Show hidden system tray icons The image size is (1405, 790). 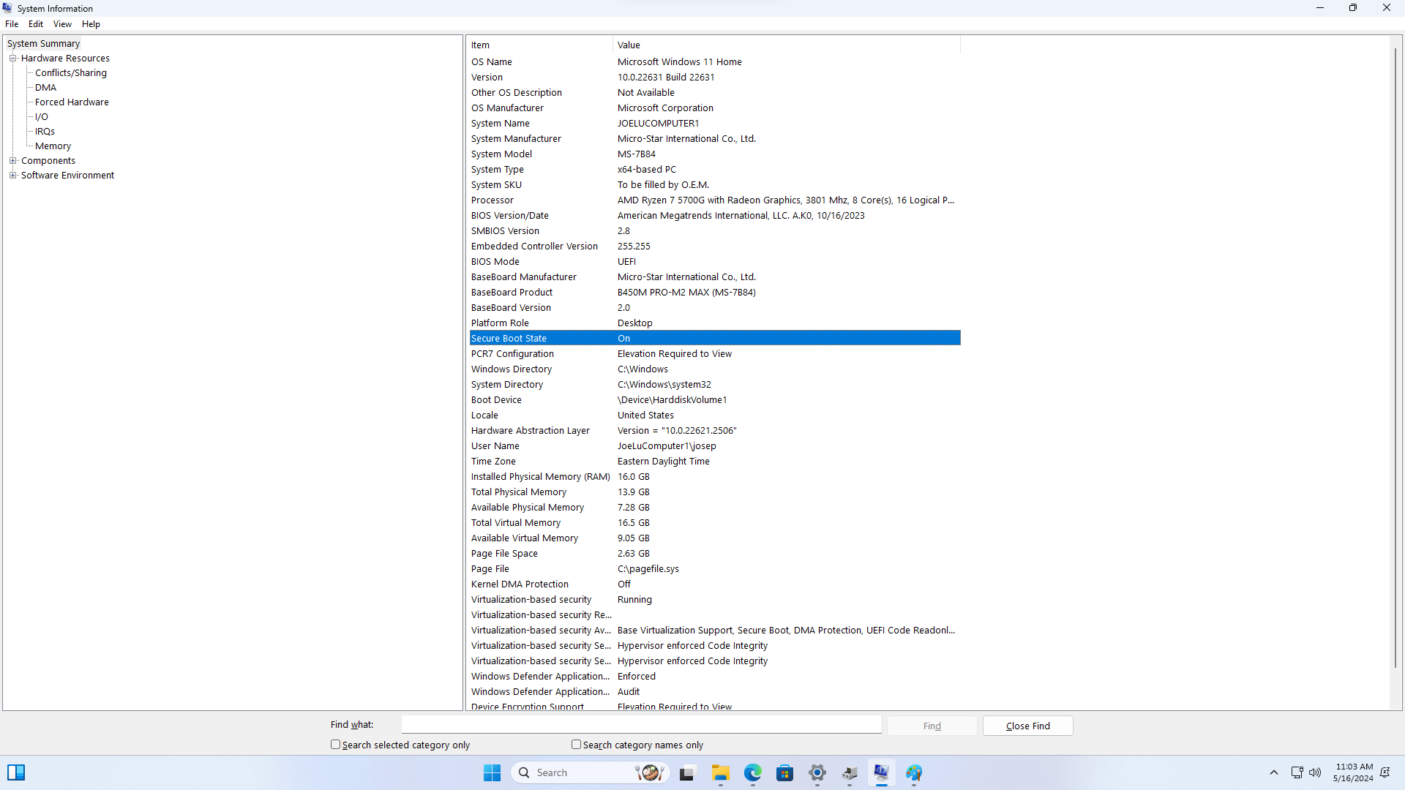point(1274,772)
